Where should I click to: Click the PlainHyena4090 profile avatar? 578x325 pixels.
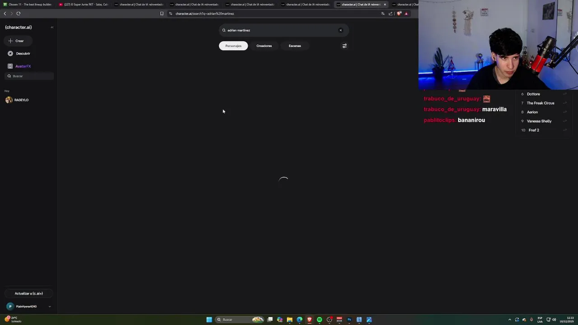click(10, 306)
